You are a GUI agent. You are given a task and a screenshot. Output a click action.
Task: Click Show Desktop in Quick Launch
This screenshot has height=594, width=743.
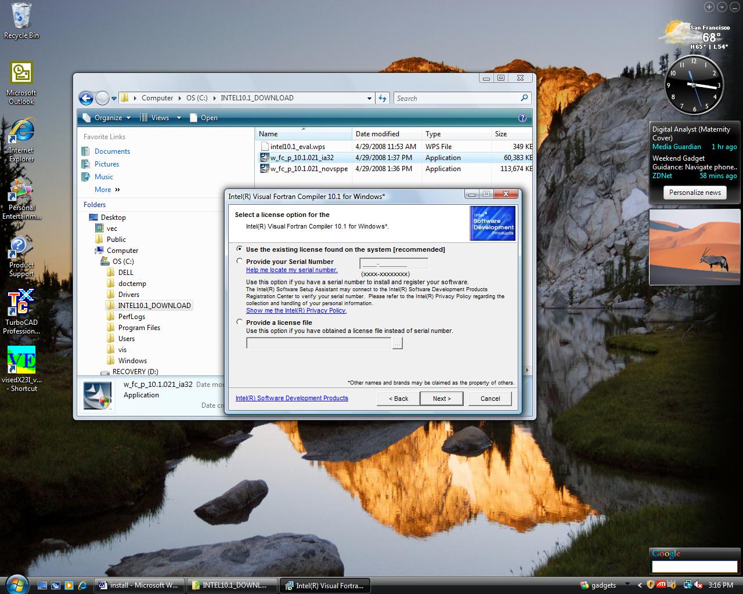[x=42, y=585]
